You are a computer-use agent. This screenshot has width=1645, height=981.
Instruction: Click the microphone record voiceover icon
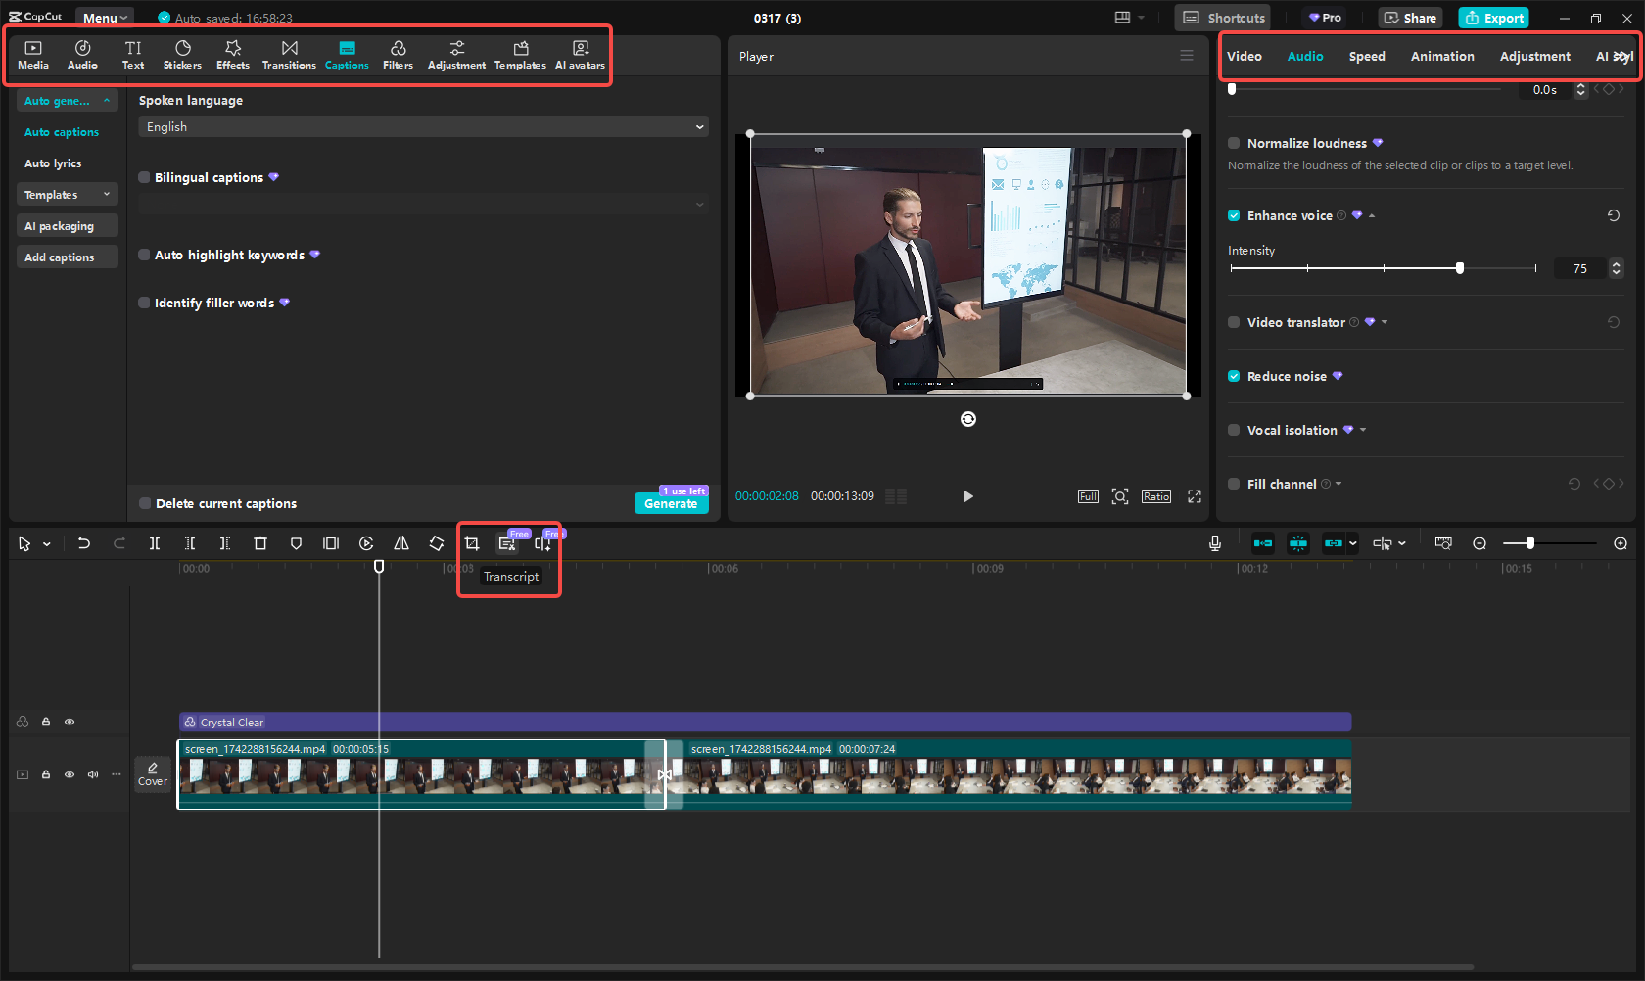tap(1215, 543)
